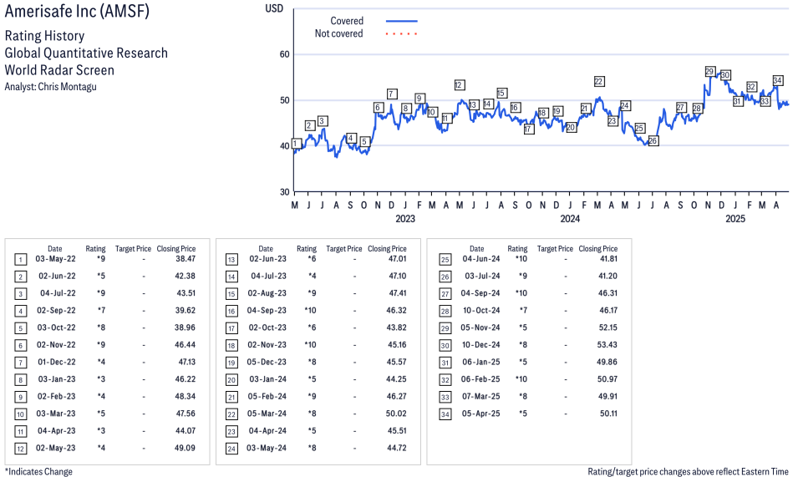Click the 06-Feb-25 date cell
This screenshot has height=477, width=798.
[x=480, y=379]
